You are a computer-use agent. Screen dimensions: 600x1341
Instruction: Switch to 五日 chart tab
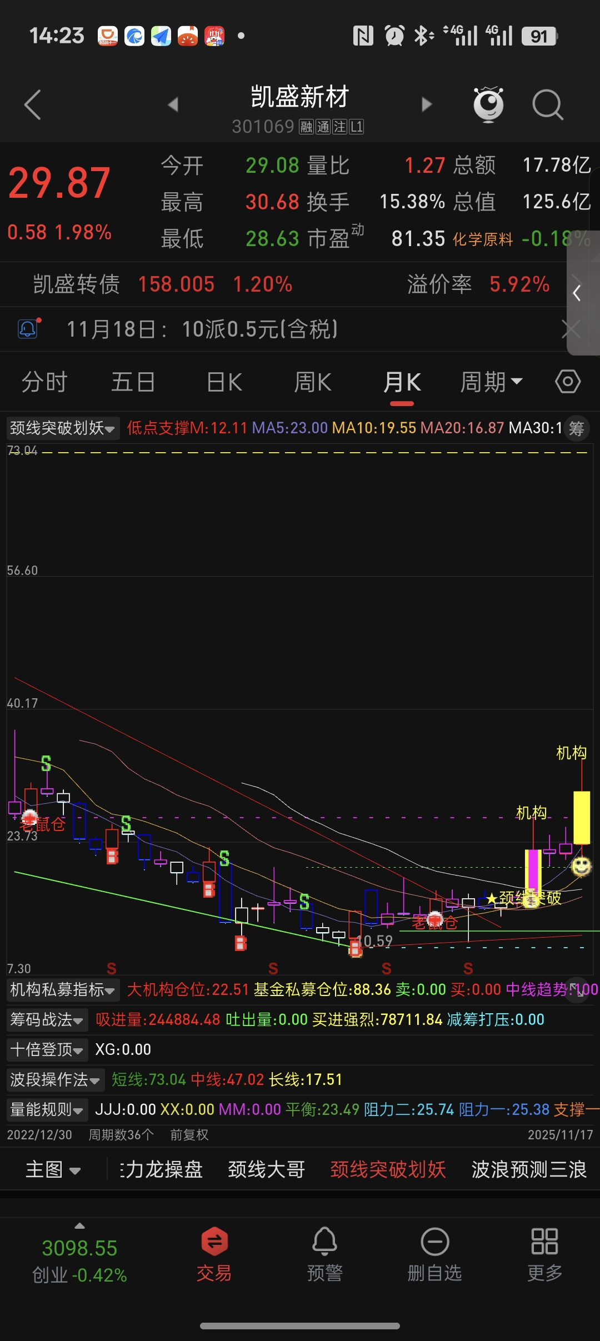click(x=133, y=382)
